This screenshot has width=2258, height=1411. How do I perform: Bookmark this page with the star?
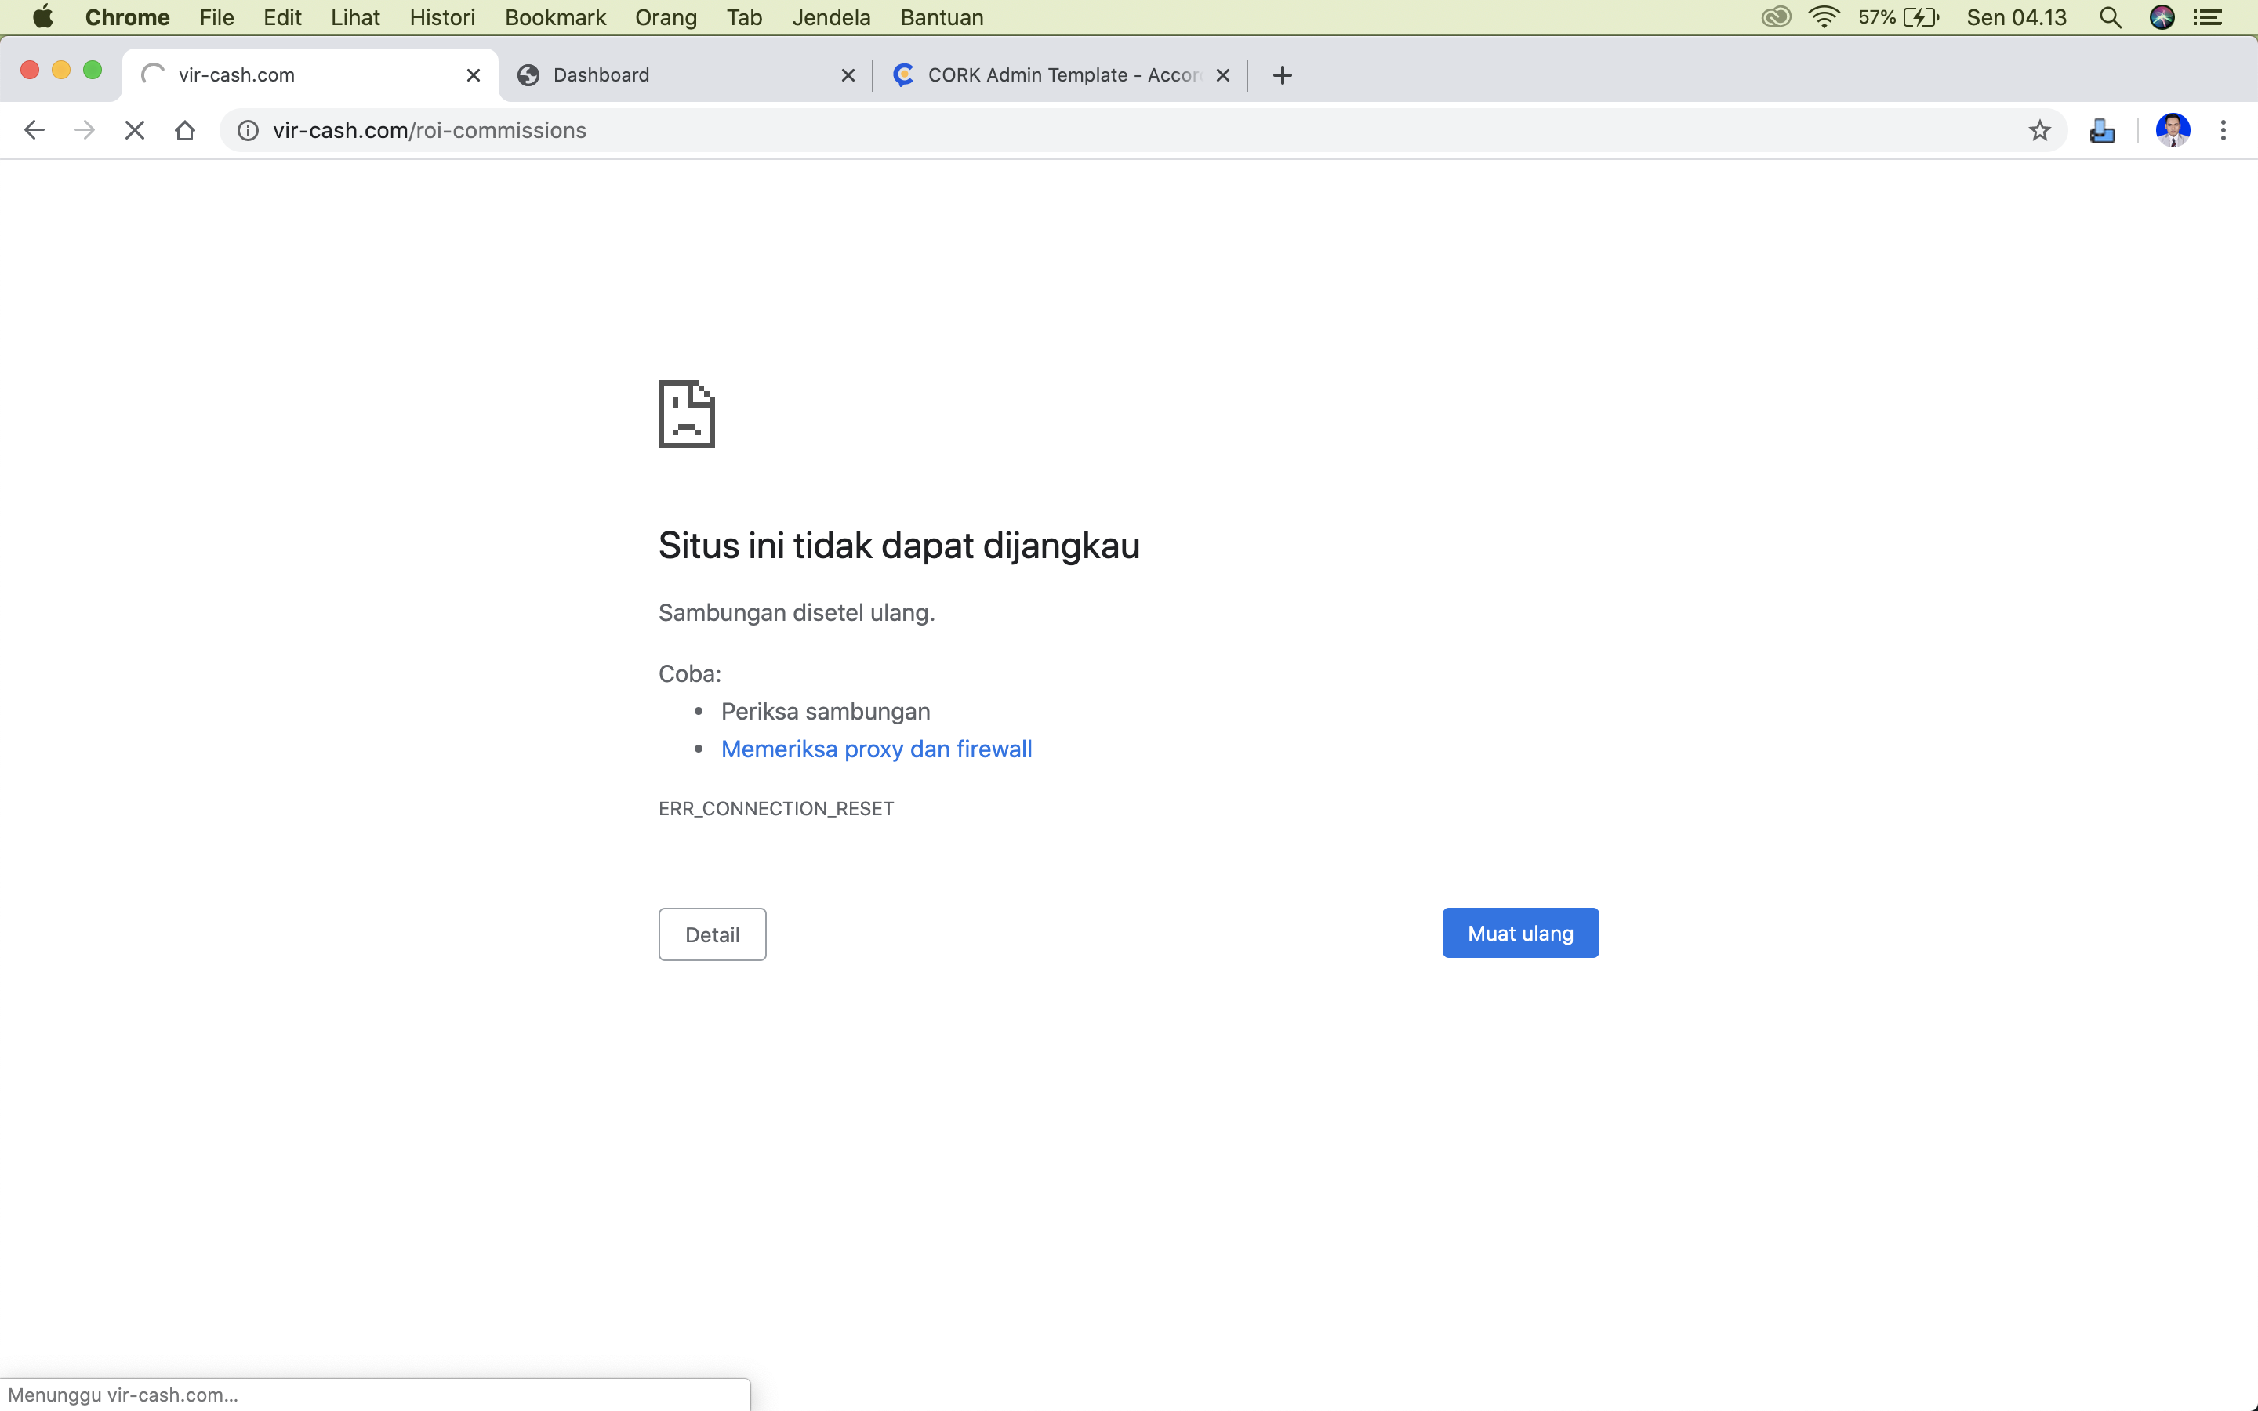pyautogui.click(x=2040, y=129)
